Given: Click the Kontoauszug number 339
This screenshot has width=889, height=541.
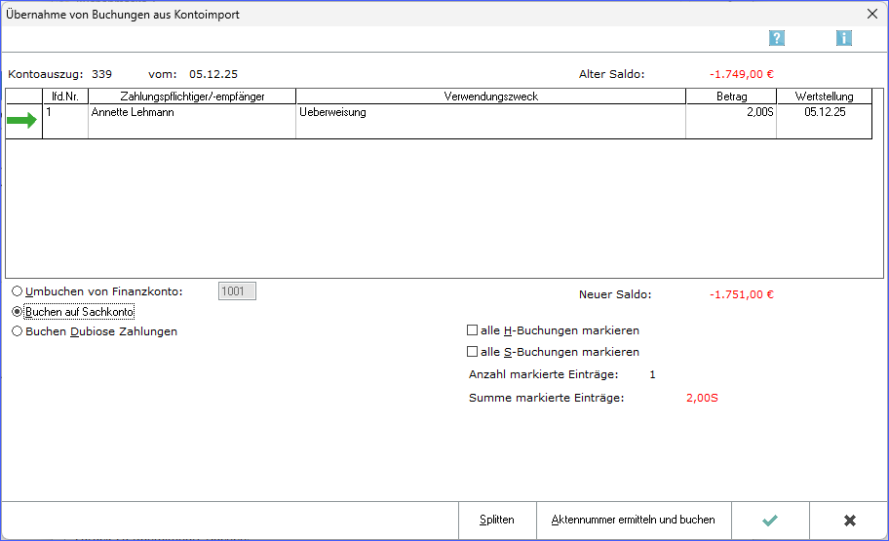Looking at the screenshot, I should pyautogui.click(x=102, y=74).
